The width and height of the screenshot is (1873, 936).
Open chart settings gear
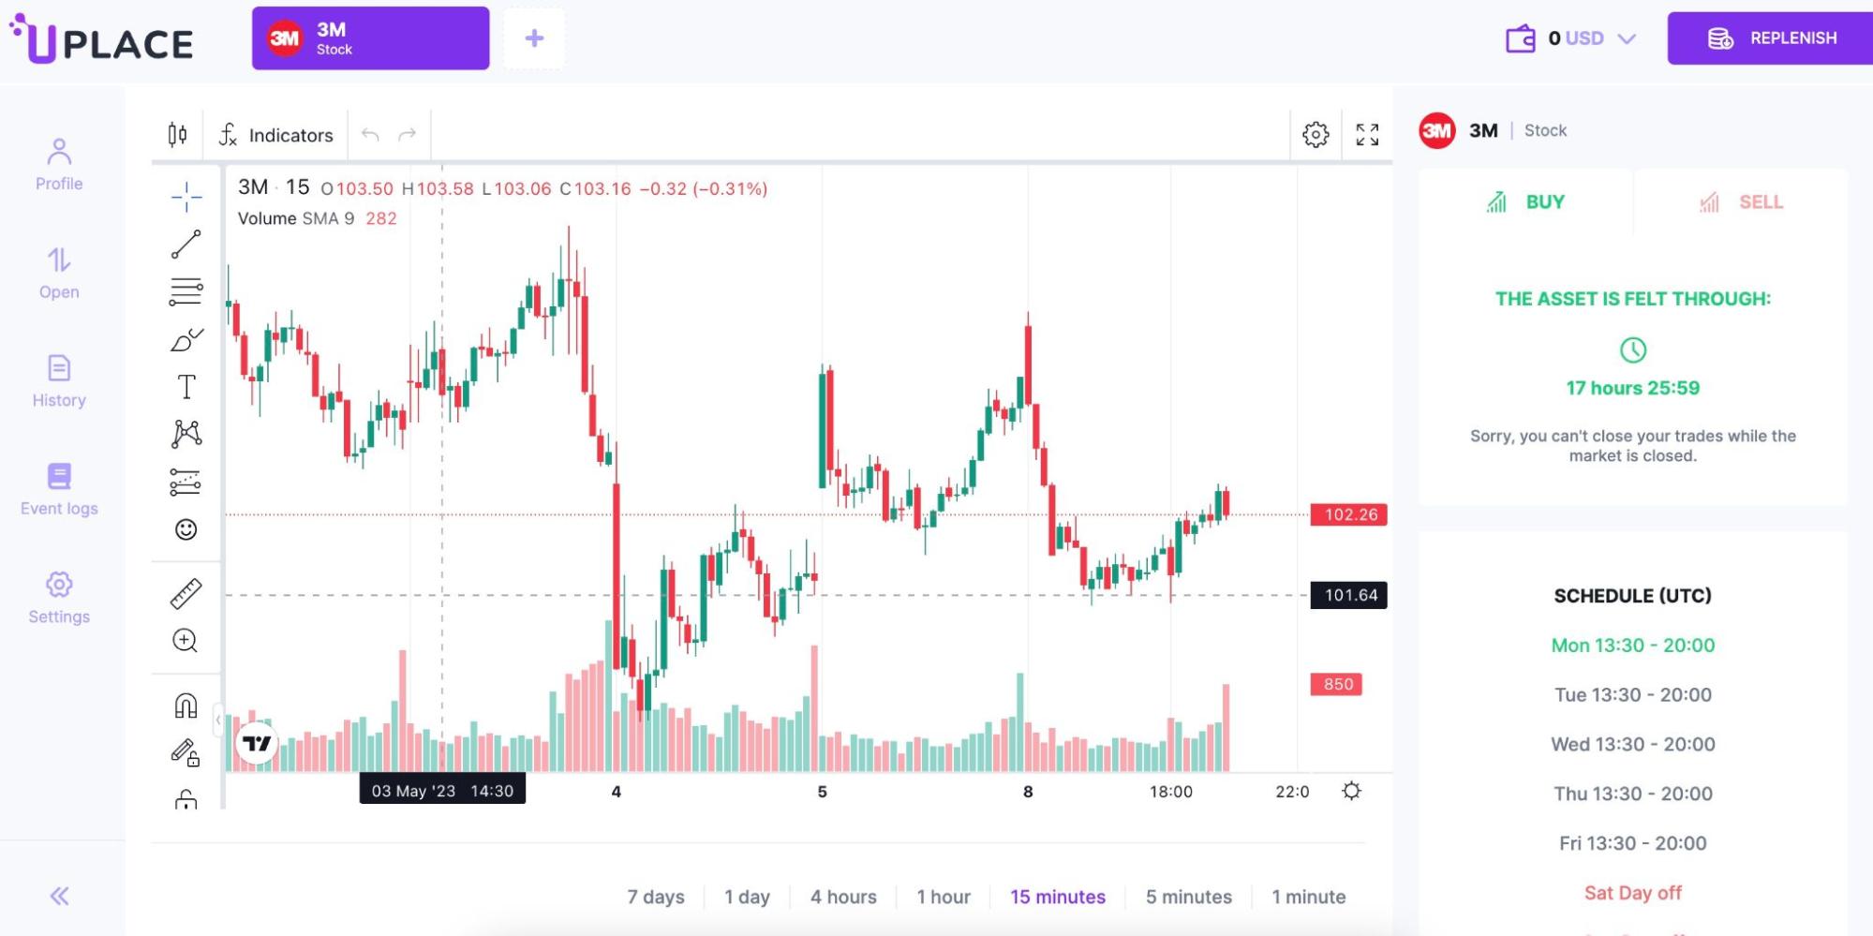(1316, 134)
